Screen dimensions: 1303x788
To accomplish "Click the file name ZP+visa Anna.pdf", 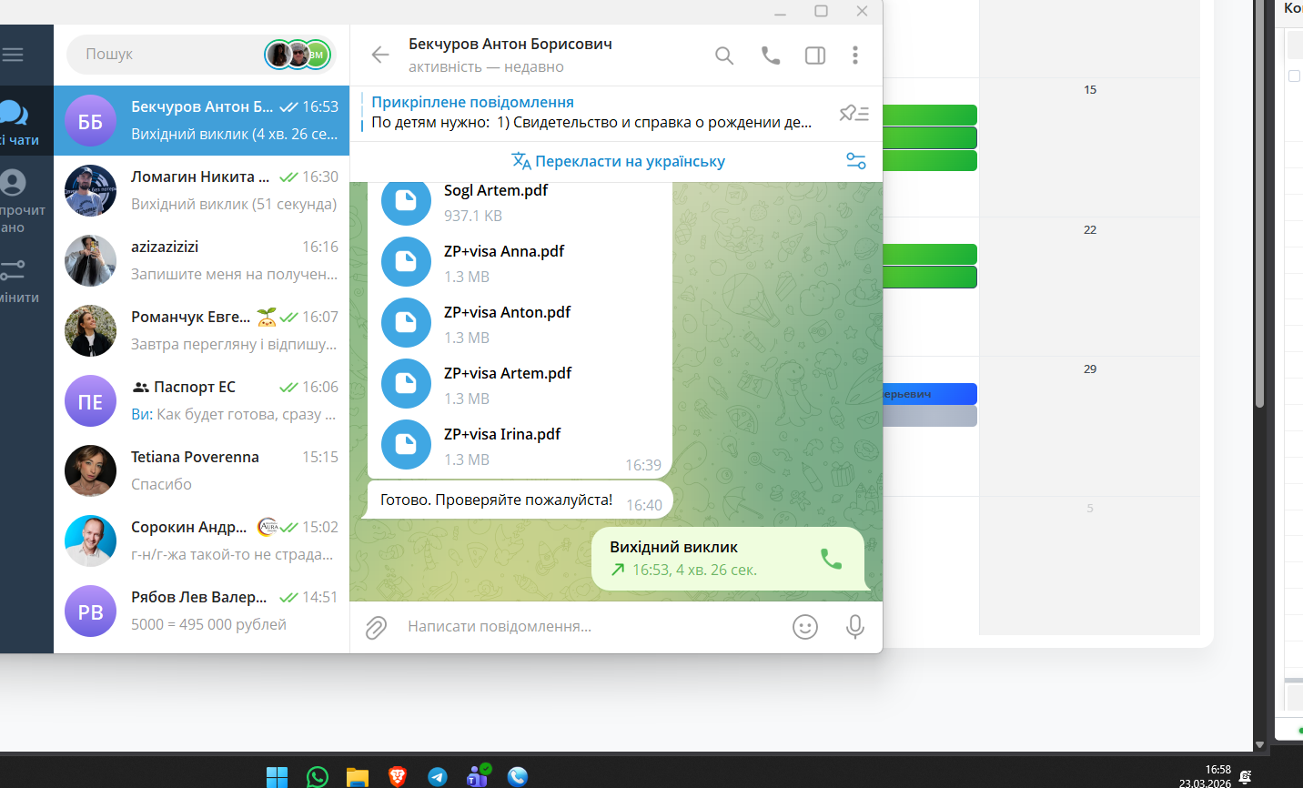I will pyautogui.click(x=504, y=251).
